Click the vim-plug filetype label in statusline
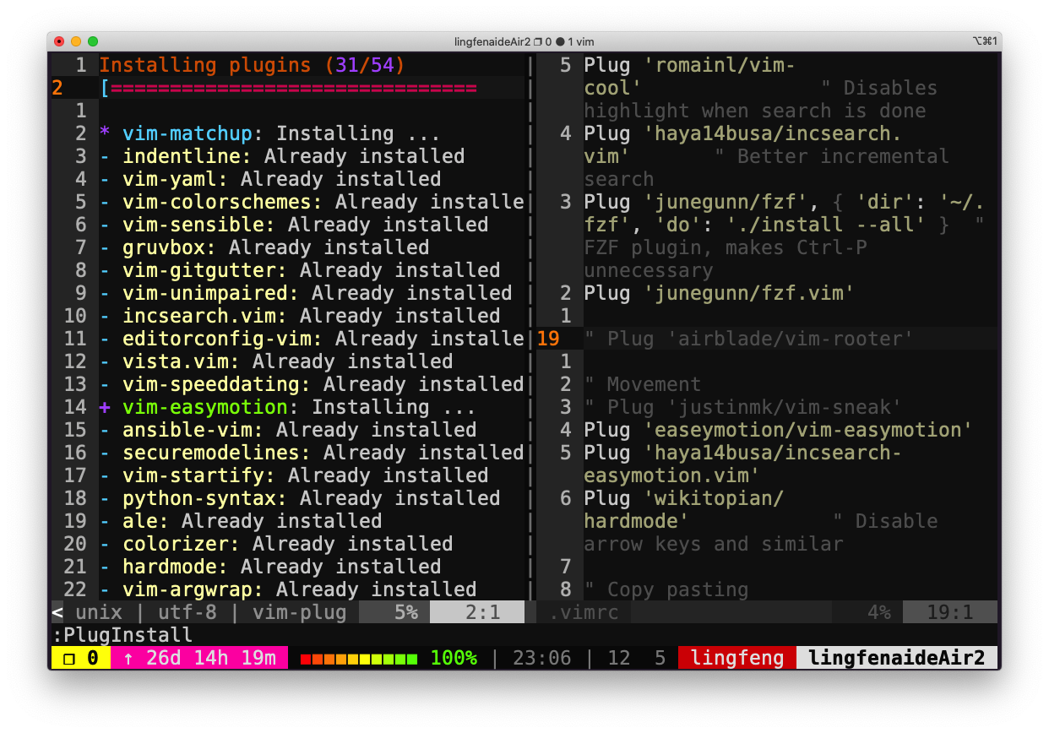This screenshot has width=1049, height=733. coord(299,612)
